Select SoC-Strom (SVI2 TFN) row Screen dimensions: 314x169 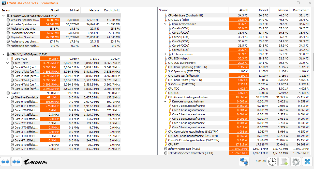tap(234, 84)
